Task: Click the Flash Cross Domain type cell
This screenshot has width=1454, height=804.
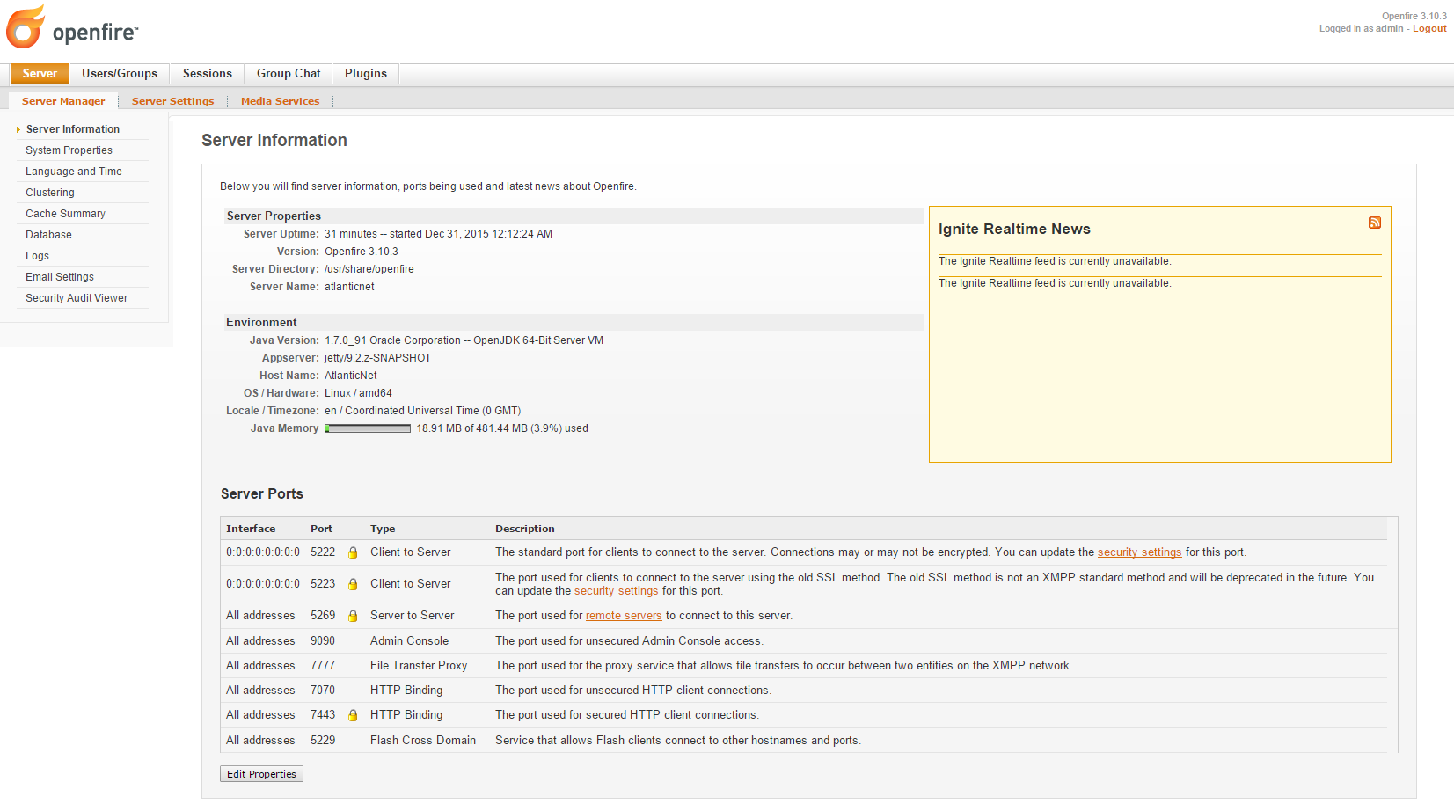Action: tap(423, 741)
